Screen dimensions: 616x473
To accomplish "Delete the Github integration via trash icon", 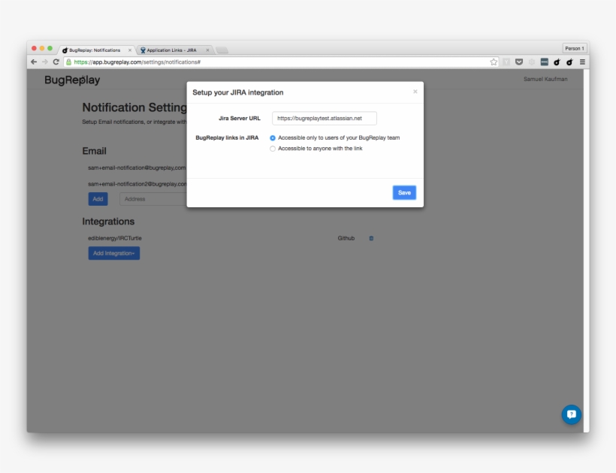I will coord(371,238).
